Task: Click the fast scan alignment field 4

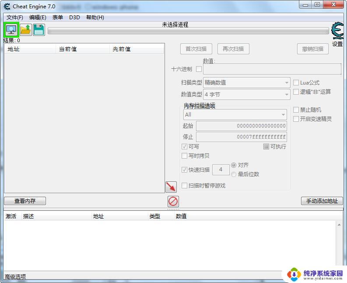Action: tap(221, 170)
